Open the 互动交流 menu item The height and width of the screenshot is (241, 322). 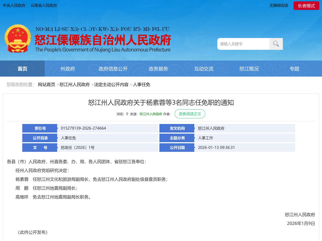coord(204,69)
